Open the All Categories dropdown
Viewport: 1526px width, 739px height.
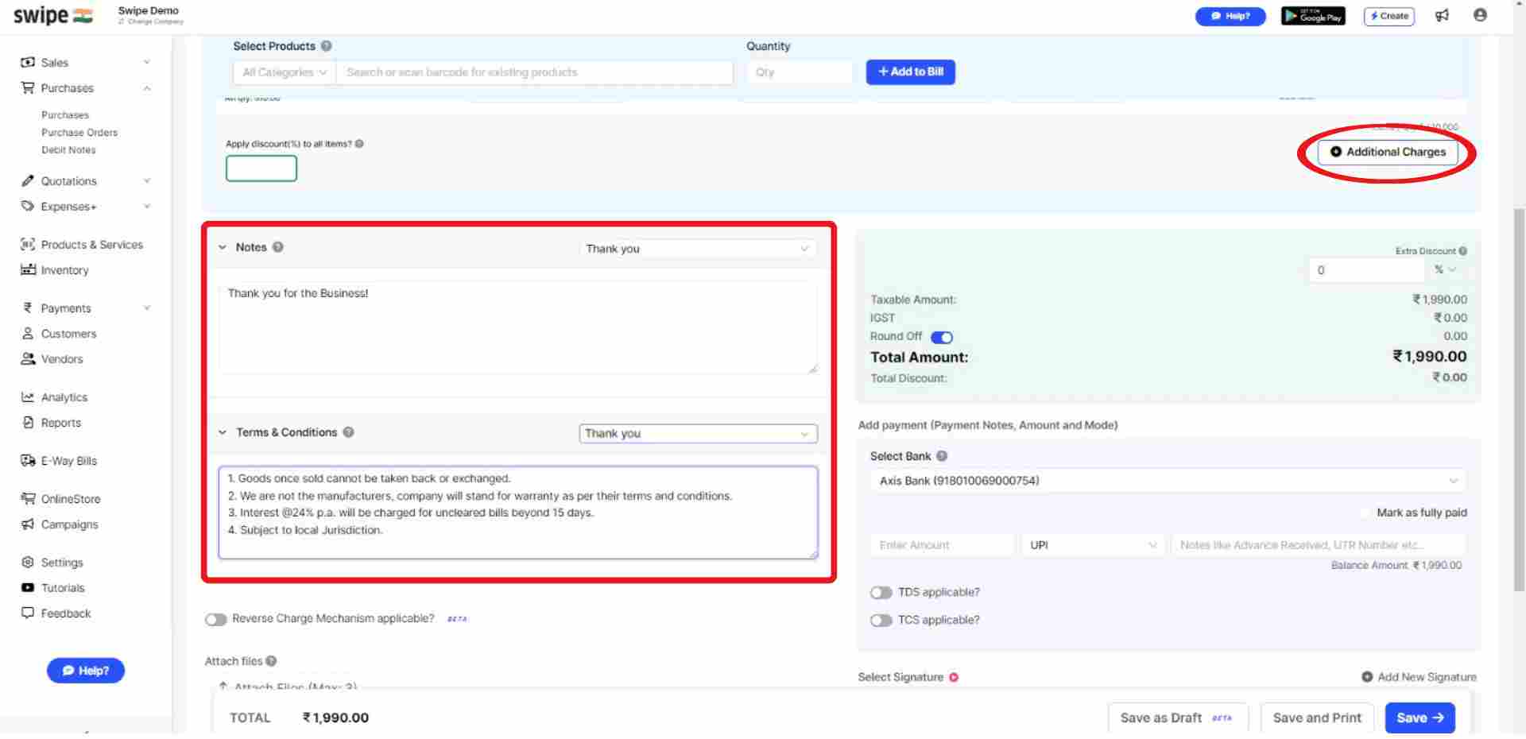point(285,72)
